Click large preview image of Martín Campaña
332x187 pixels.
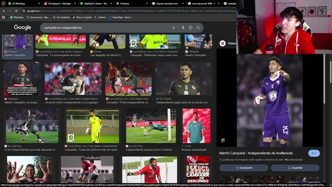(x=270, y=100)
